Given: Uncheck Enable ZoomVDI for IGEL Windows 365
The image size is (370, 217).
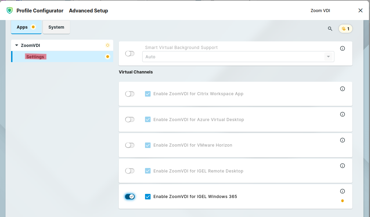Looking at the screenshot, I should 148,197.
